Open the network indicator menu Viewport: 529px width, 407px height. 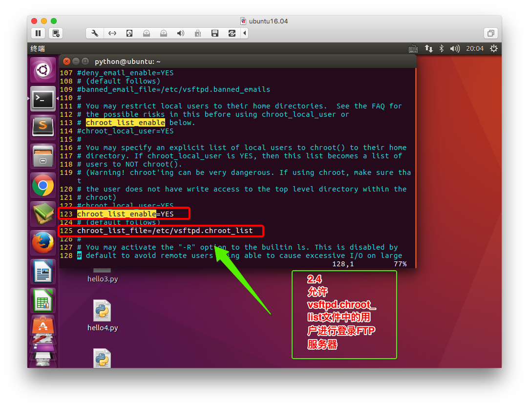[428, 48]
